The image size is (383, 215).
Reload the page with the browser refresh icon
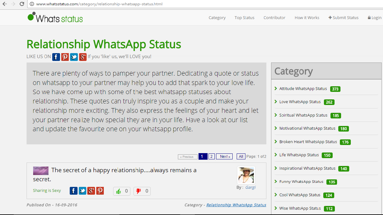(x=22, y=4)
